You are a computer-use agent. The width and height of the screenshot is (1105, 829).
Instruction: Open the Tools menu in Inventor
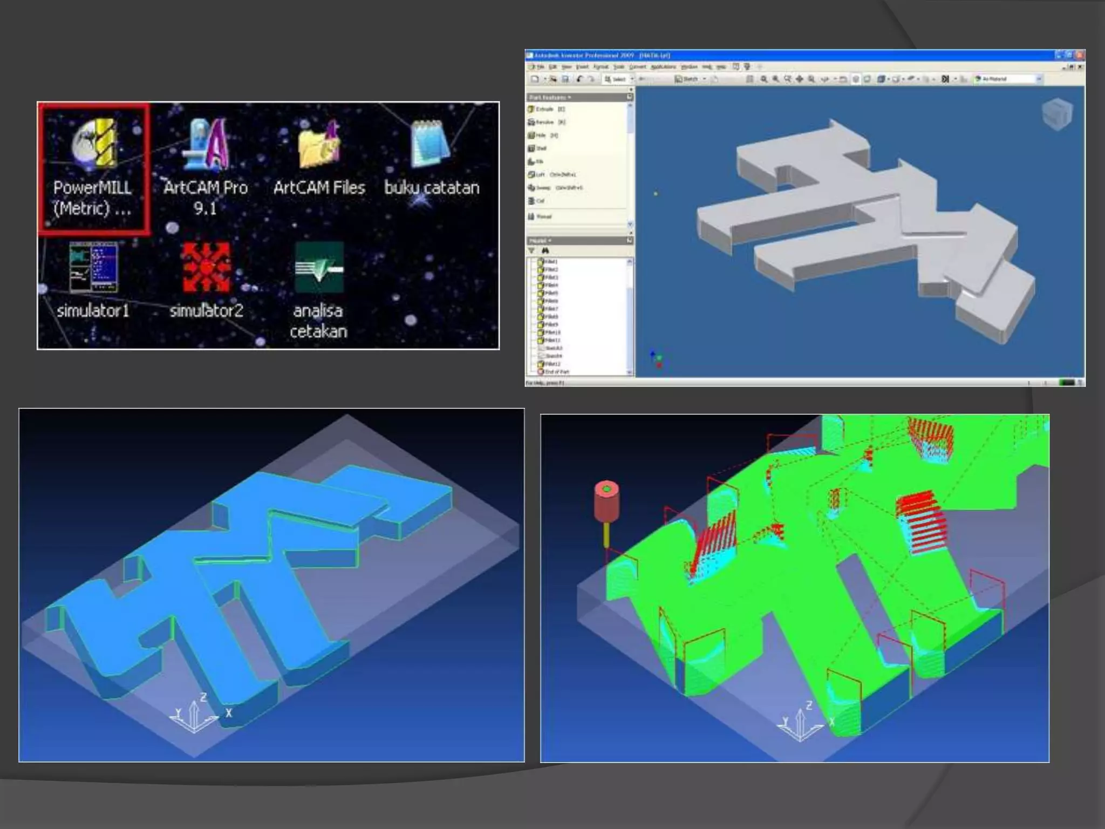click(619, 67)
